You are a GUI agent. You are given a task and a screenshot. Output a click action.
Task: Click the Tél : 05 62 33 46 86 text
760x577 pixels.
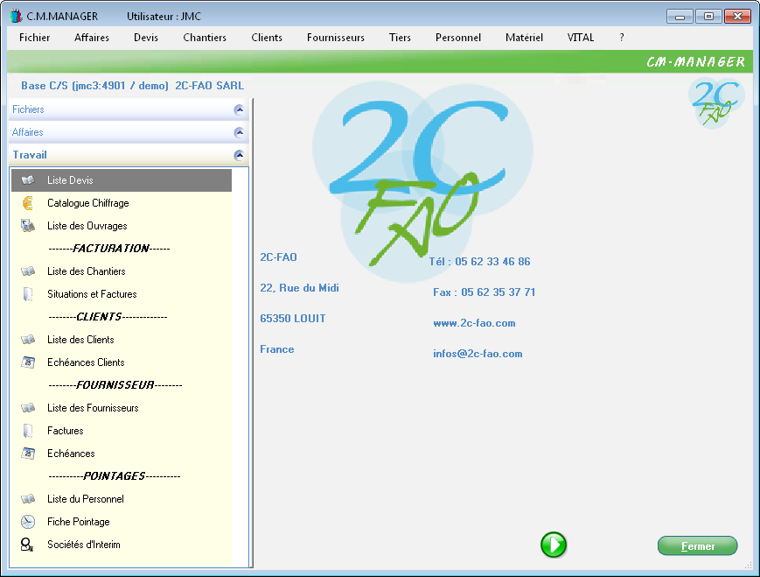pos(479,262)
